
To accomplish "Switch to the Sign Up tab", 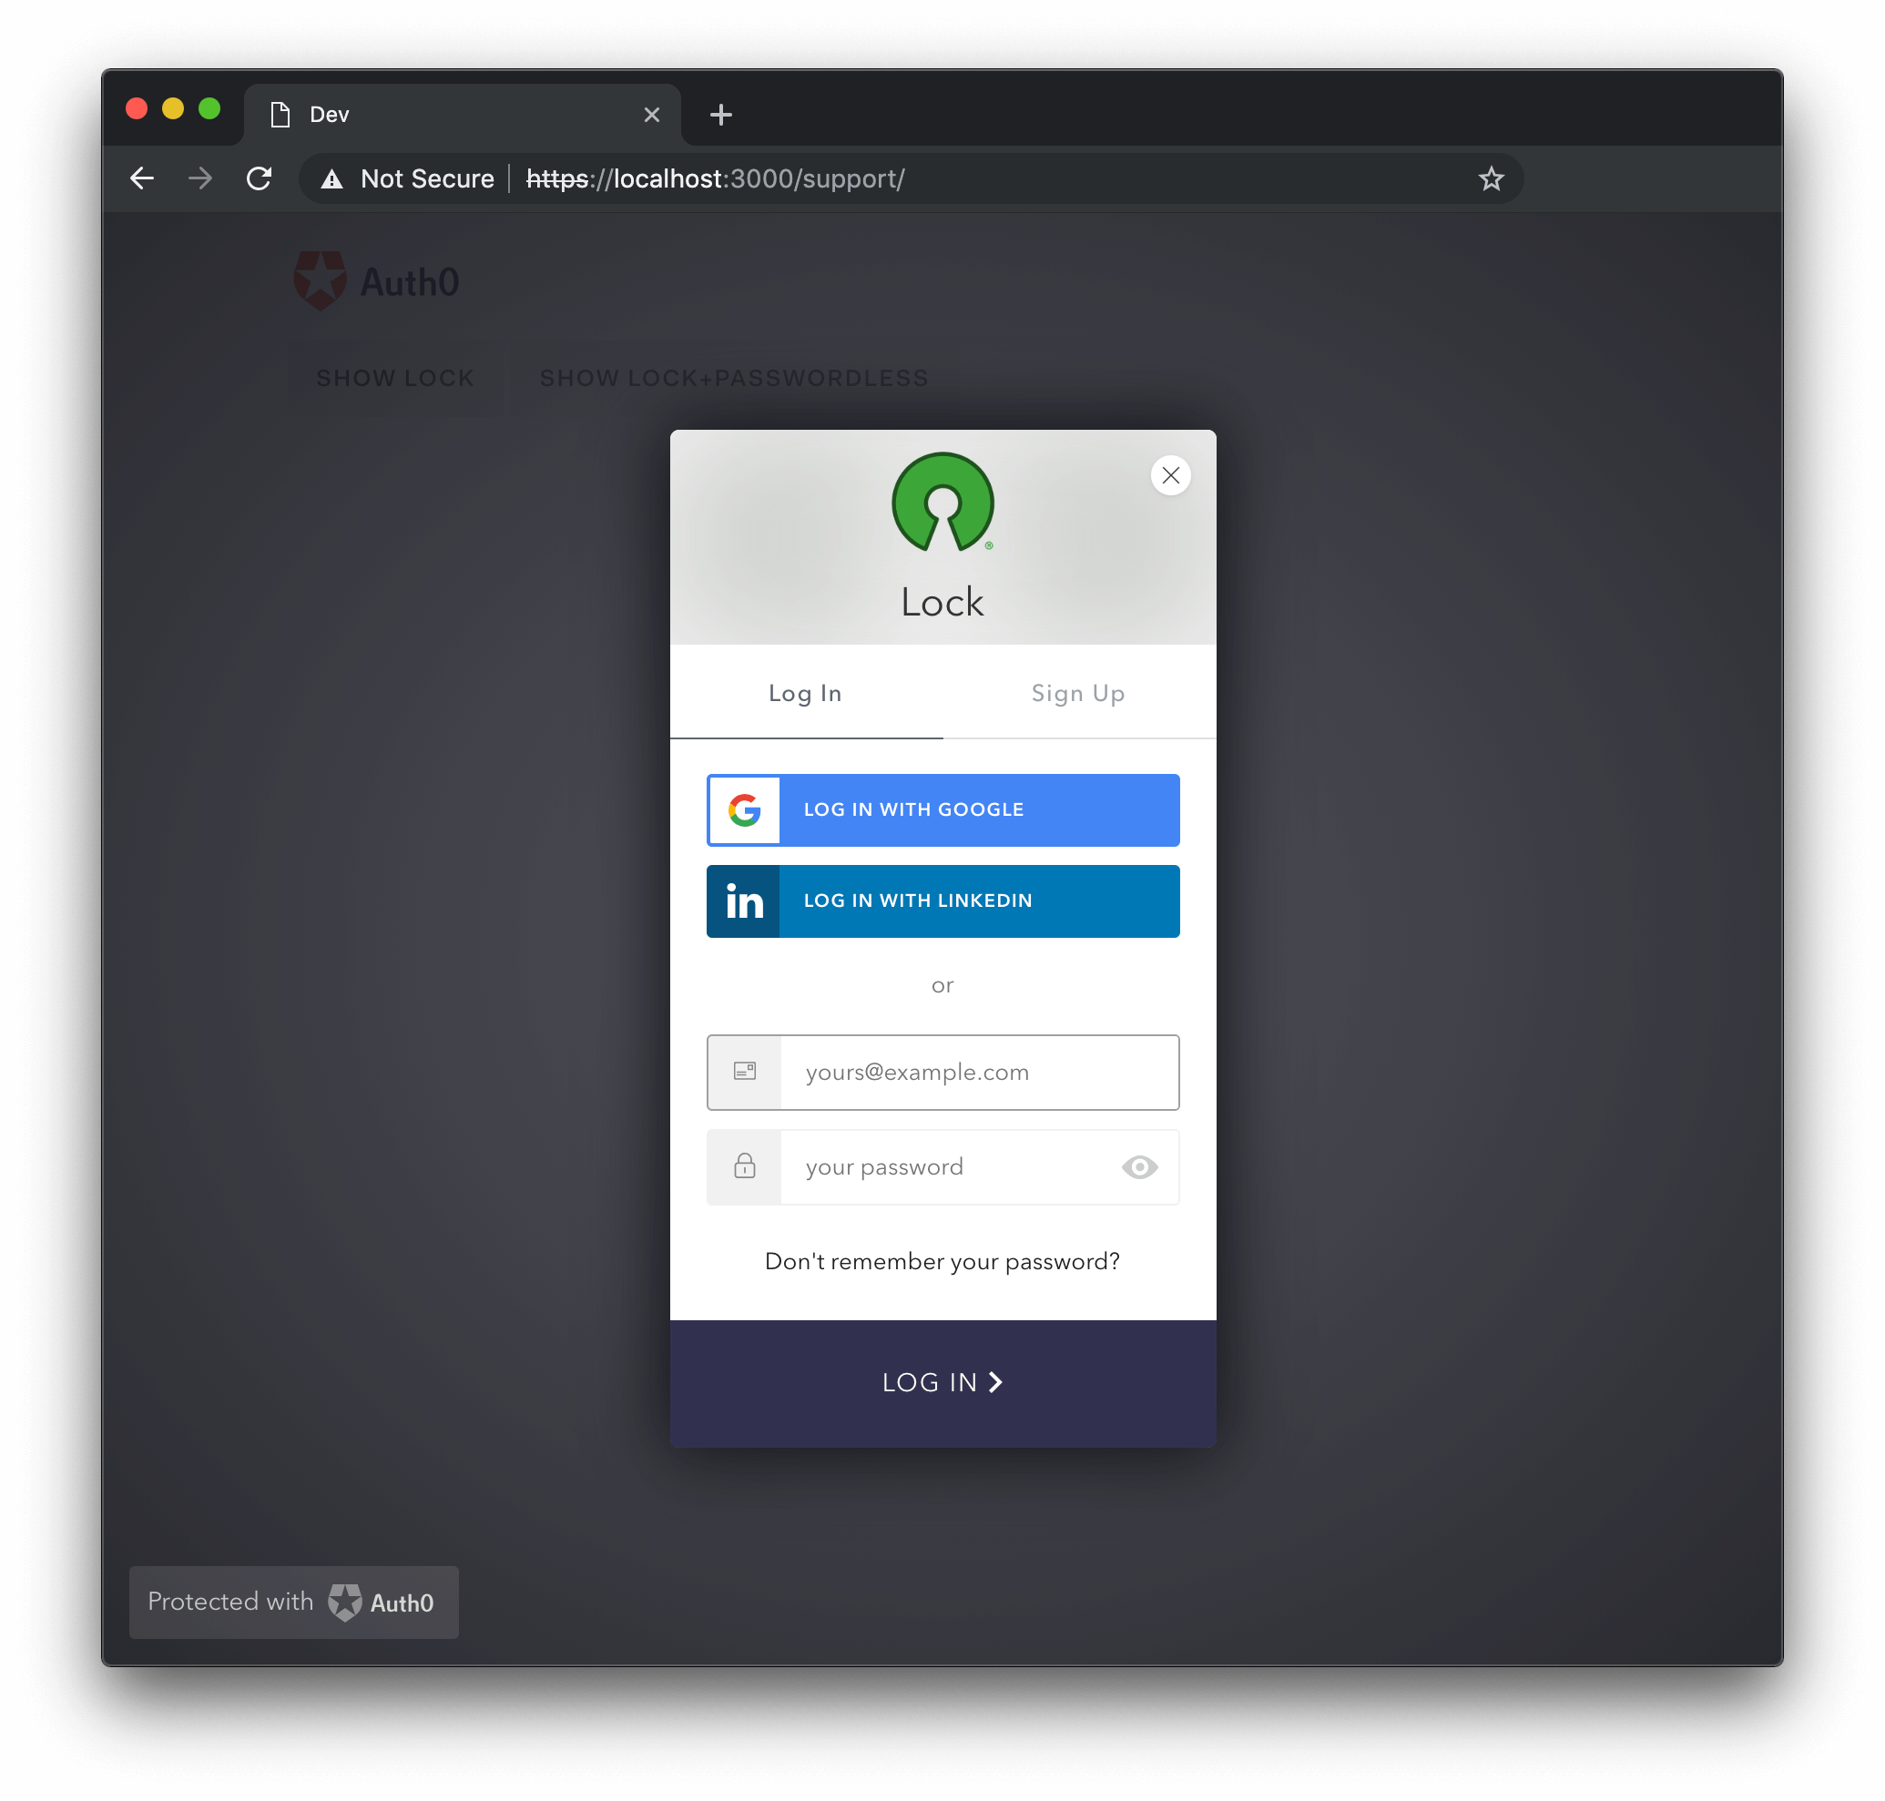I will coord(1077,693).
